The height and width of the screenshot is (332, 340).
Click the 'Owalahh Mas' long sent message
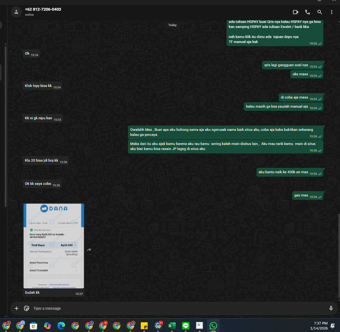(x=226, y=132)
